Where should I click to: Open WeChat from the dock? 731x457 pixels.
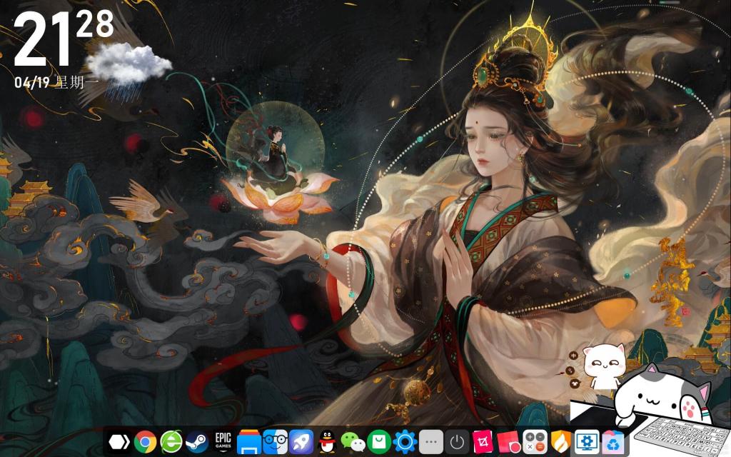(x=349, y=443)
